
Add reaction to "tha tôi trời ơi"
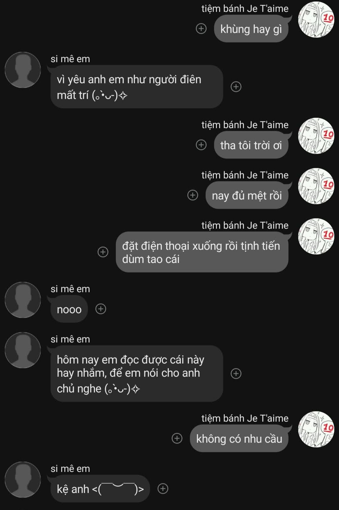[x=201, y=145]
